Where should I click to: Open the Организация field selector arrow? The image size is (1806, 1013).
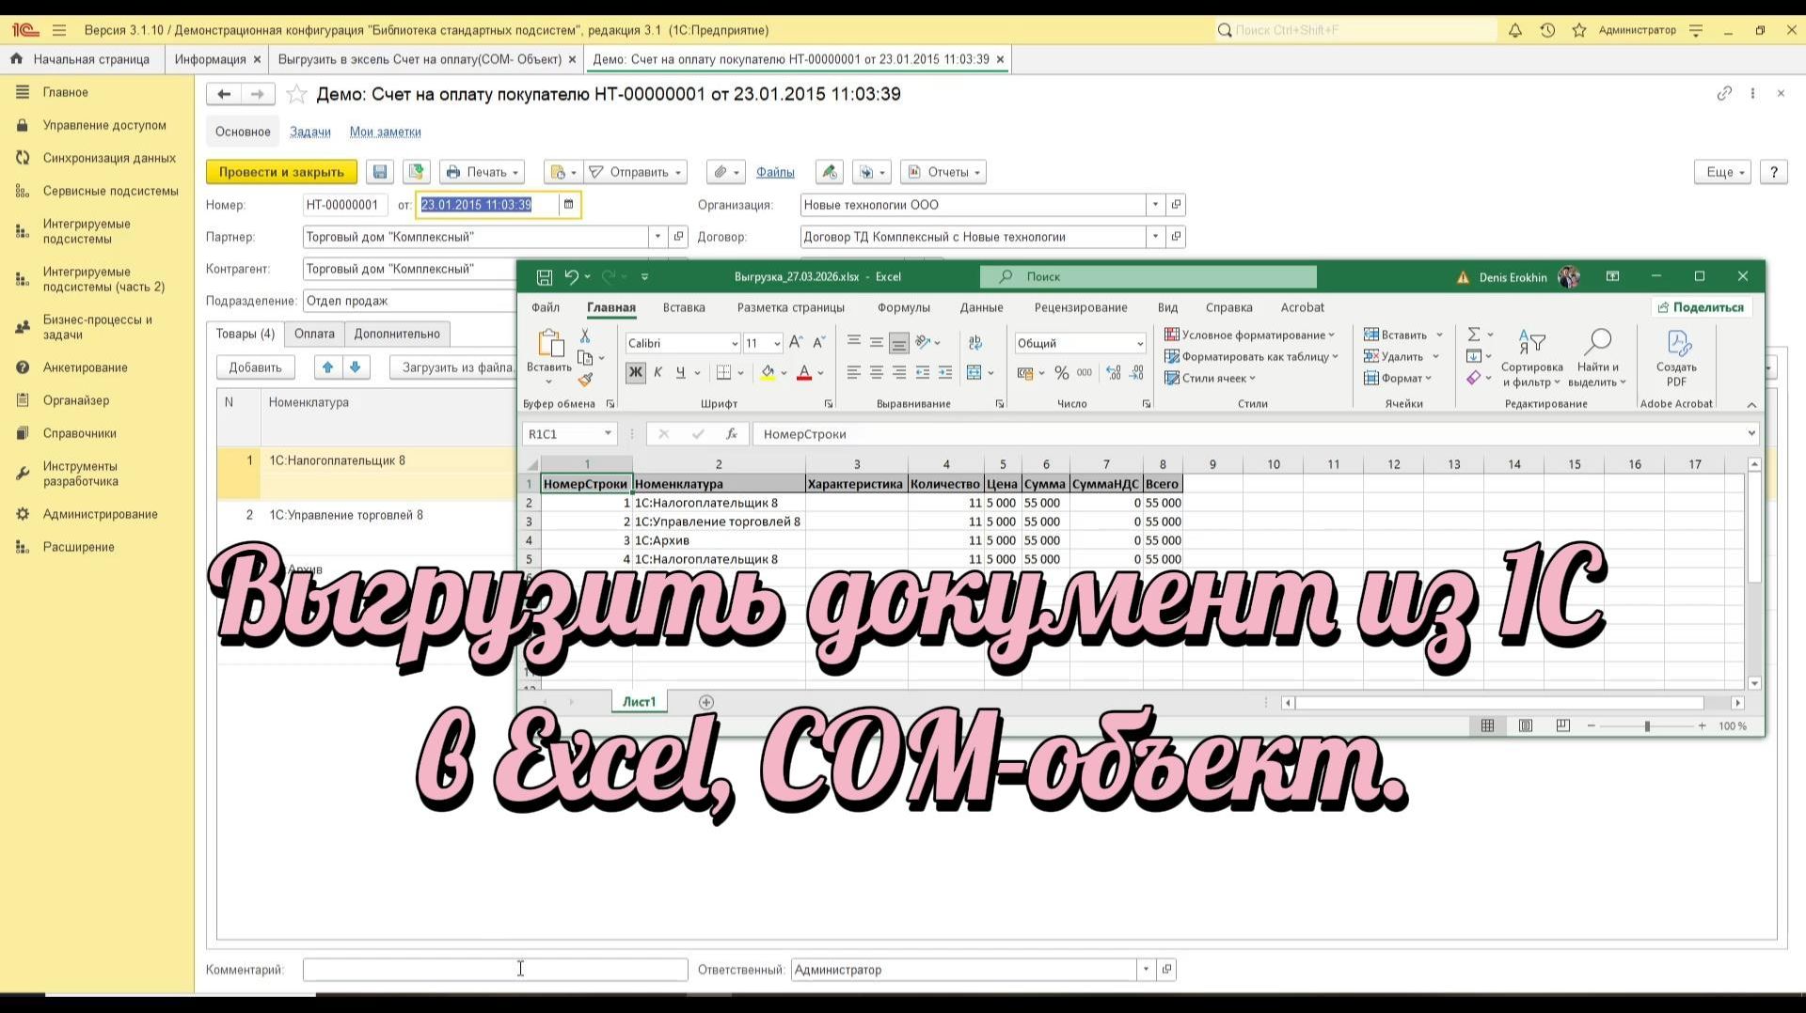(1155, 204)
